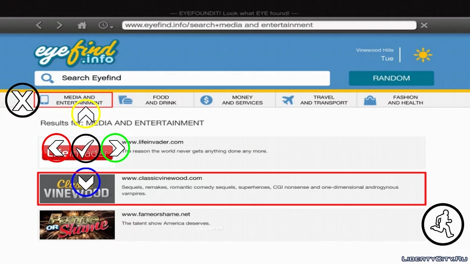Viewport: 470px width, 264px height.
Task: Tap the yellow up arrow control
Action: 86,114
